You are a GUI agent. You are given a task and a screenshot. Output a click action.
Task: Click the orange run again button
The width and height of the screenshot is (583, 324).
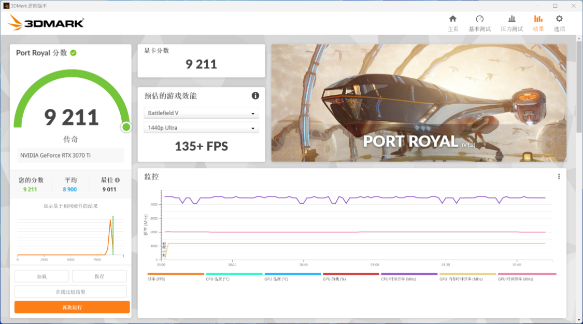72,307
